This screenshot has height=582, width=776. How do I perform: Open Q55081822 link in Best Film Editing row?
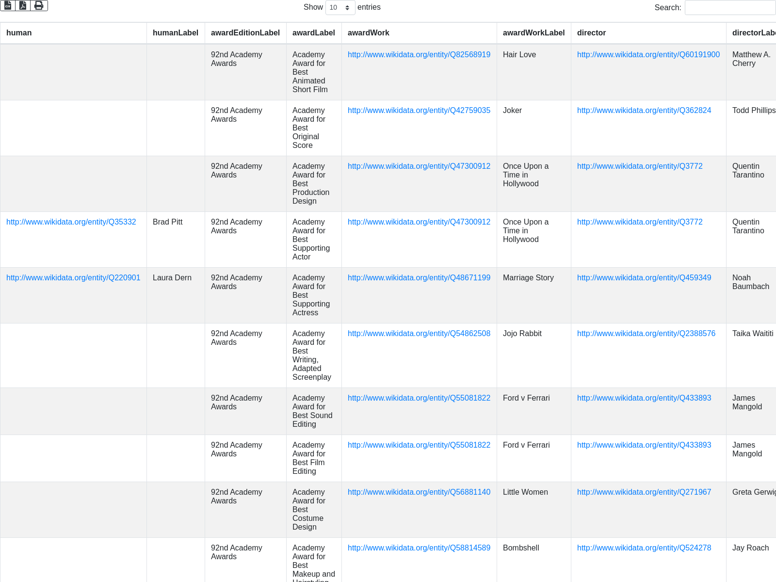[419, 445]
